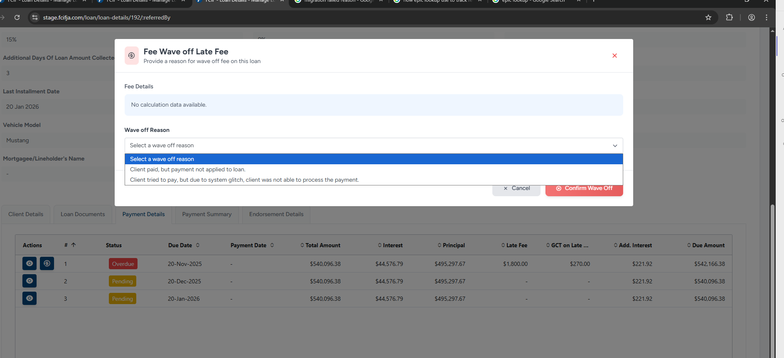The image size is (784, 358).
Task: Open the Chrome three-dot menu
Action: pos(767,17)
